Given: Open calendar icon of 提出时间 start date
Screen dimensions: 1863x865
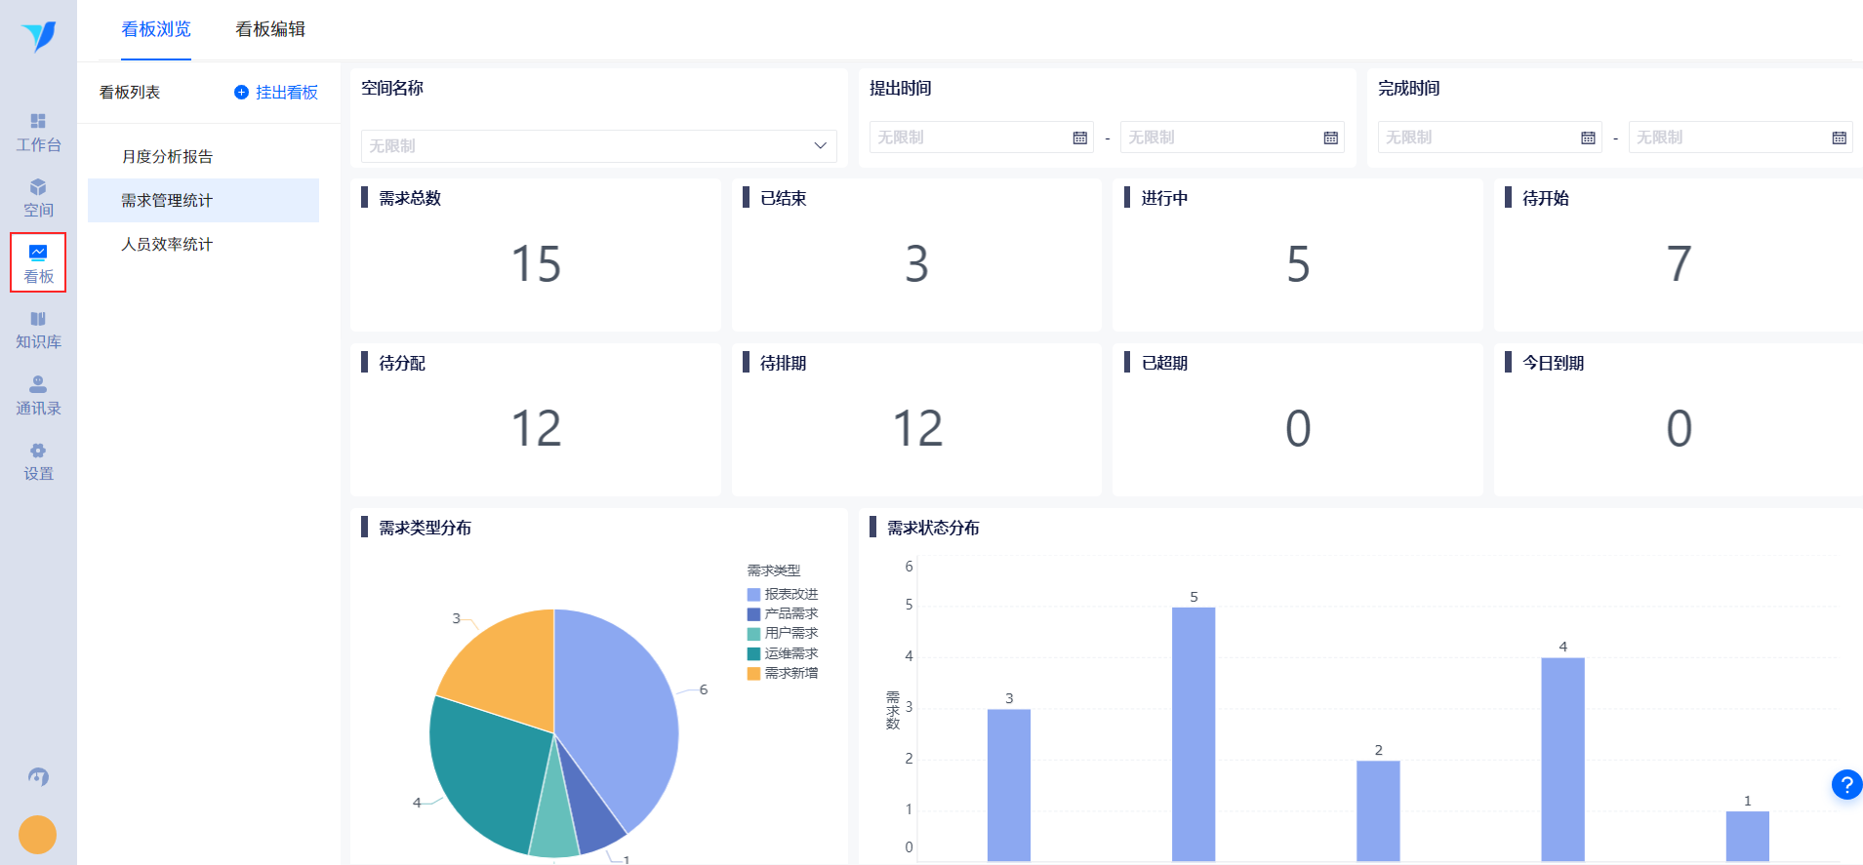Looking at the screenshot, I should pos(1079,138).
